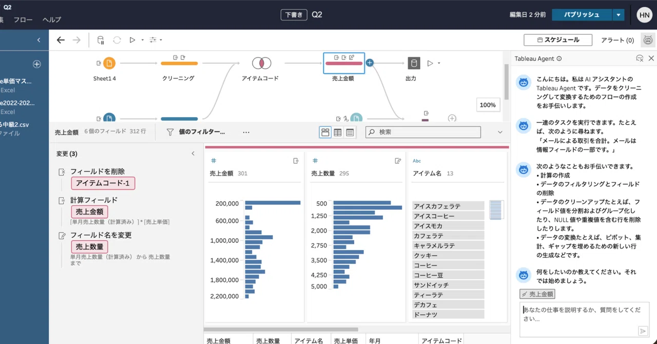Click the 100% zoom level box
Viewport: 657px width, 344px height.
(x=488, y=105)
